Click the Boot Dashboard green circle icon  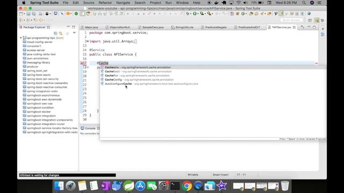[x=76, y=13]
